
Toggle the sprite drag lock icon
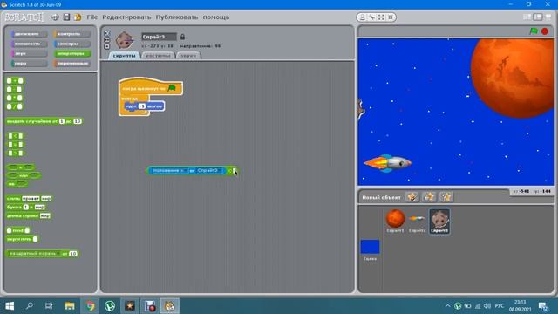pos(182,37)
